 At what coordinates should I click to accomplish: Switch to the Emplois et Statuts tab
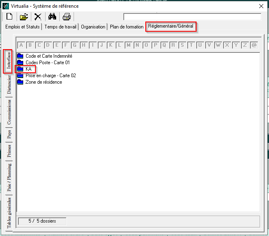point(22,27)
